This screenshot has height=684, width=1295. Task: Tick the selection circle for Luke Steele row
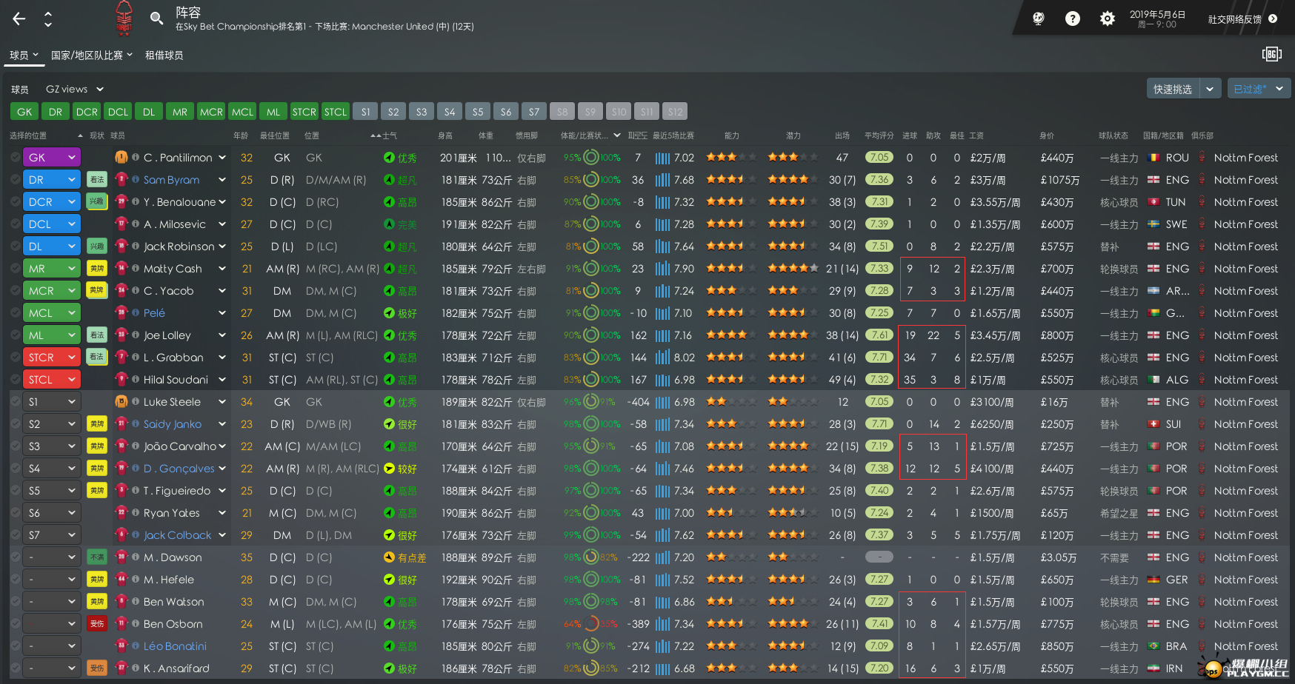16,402
